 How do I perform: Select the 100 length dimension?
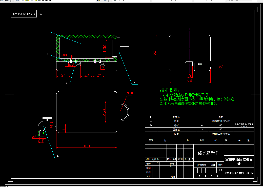point(87,146)
